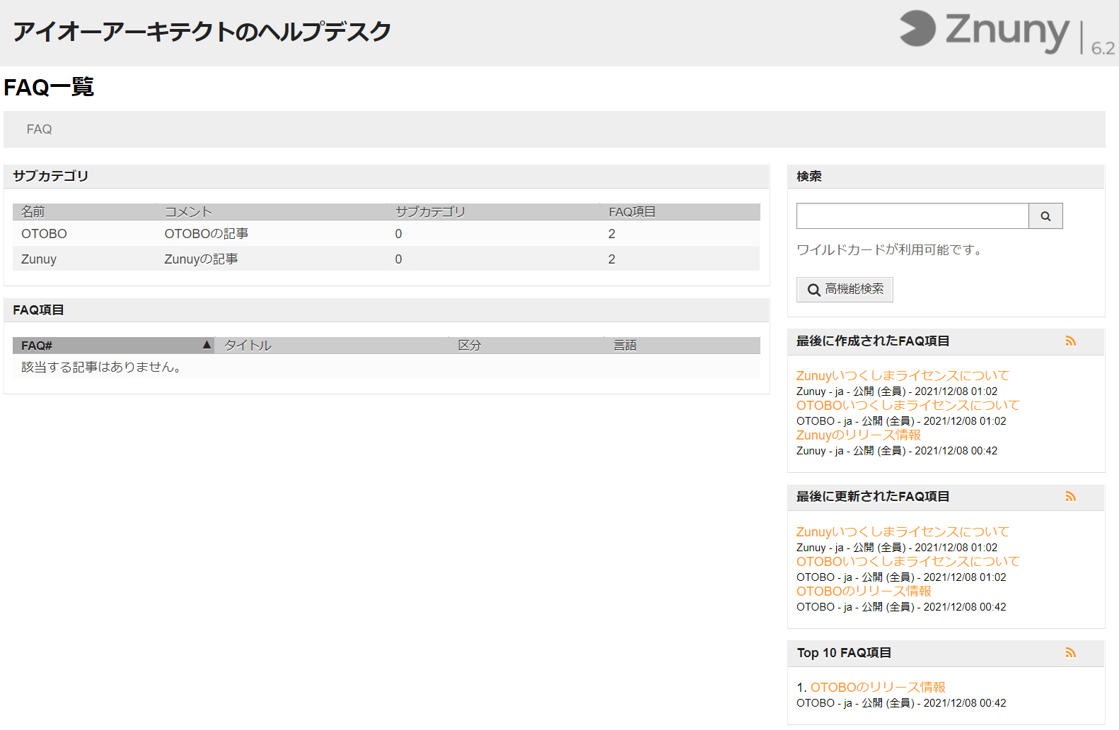Open the Zunuy subcategory
Image resolution: width=1119 pixels, height=730 pixels.
pyautogui.click(x=39, y=259)
